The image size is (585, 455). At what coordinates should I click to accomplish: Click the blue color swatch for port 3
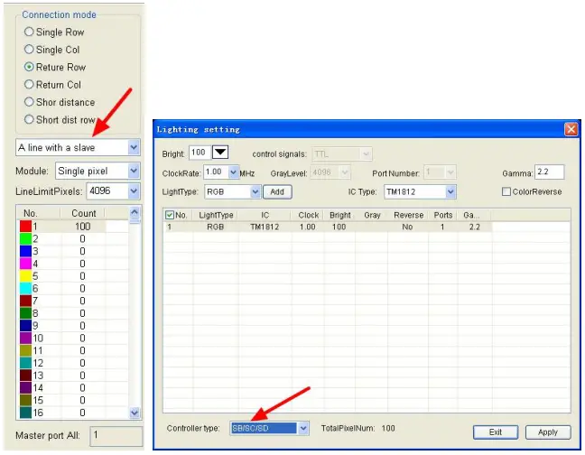click(25, 251)
